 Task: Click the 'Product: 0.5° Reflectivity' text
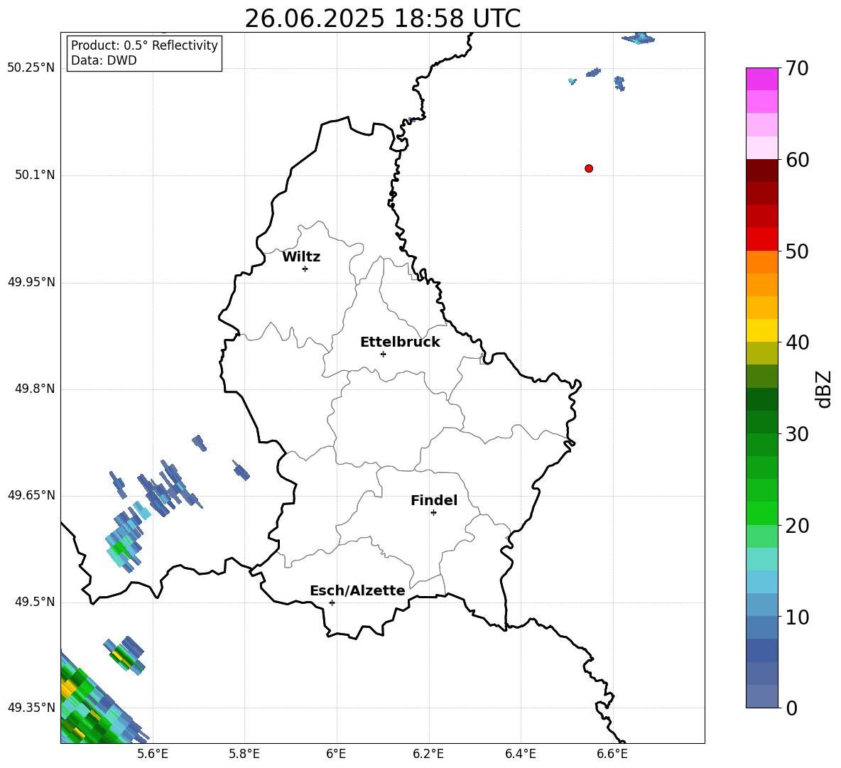point(144,45)
